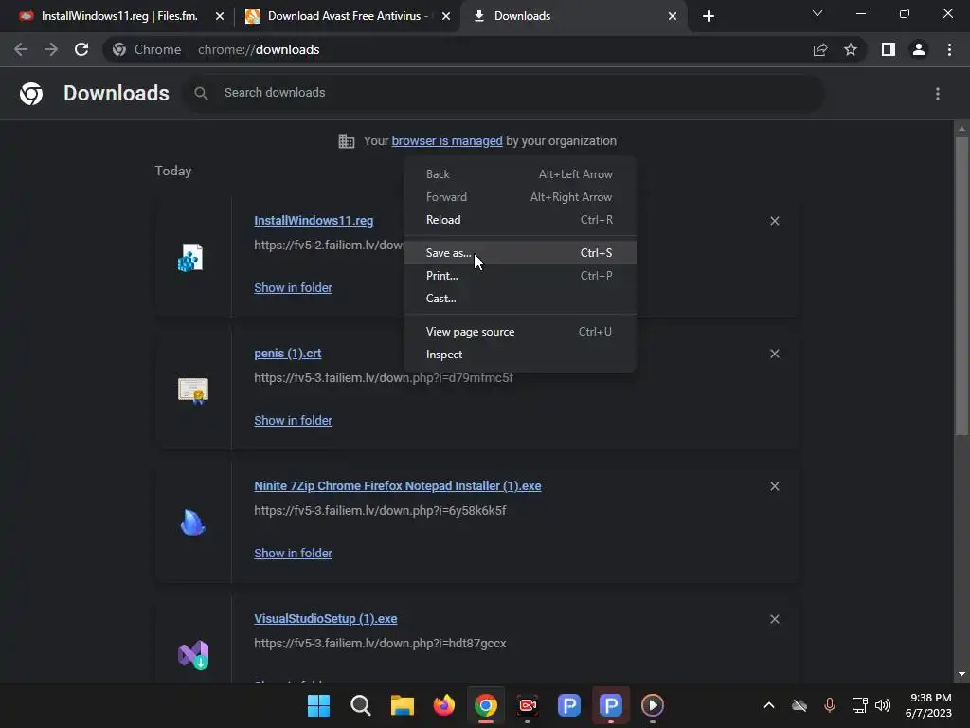Open the penis (1).crt file link
The height and width of the screenshot is (728, 970).
point(288,354)
